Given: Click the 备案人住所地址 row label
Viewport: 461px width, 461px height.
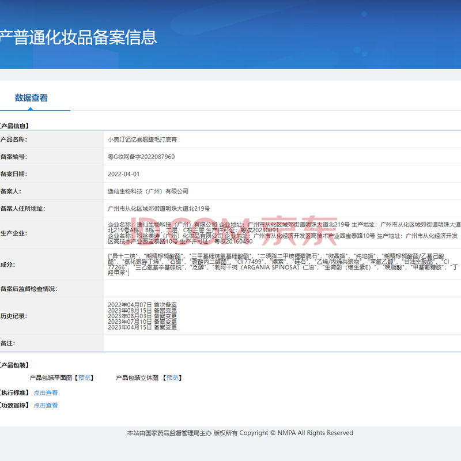Looking at the screenshot, I should coord(22,209).
